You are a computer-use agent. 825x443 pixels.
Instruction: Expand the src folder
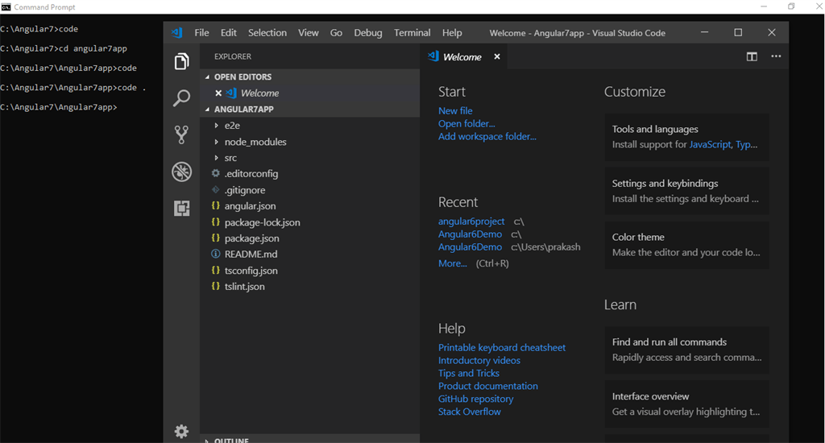tap(216, 157)
